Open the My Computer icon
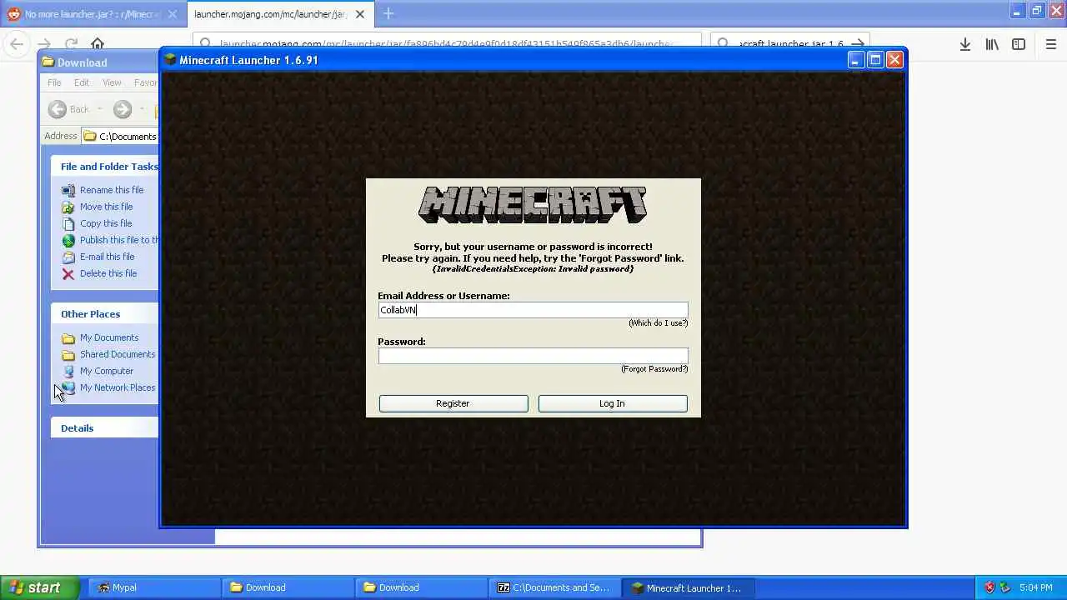 tap(68, 371)
